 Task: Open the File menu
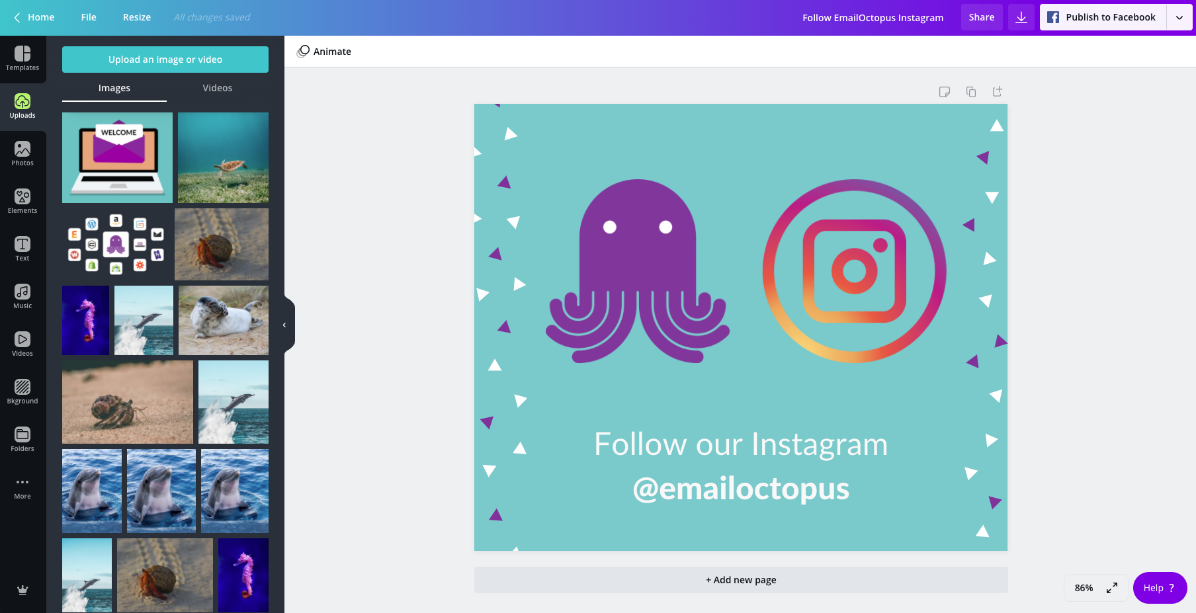click(x=89, y=17)
